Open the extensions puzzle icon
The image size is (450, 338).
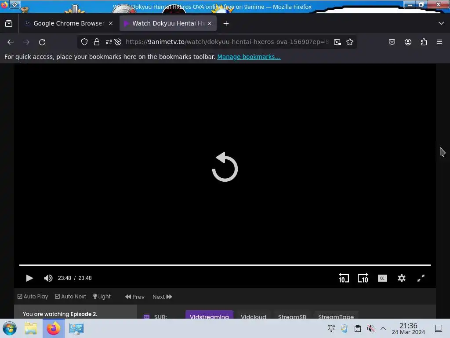[x=424, y=42]
